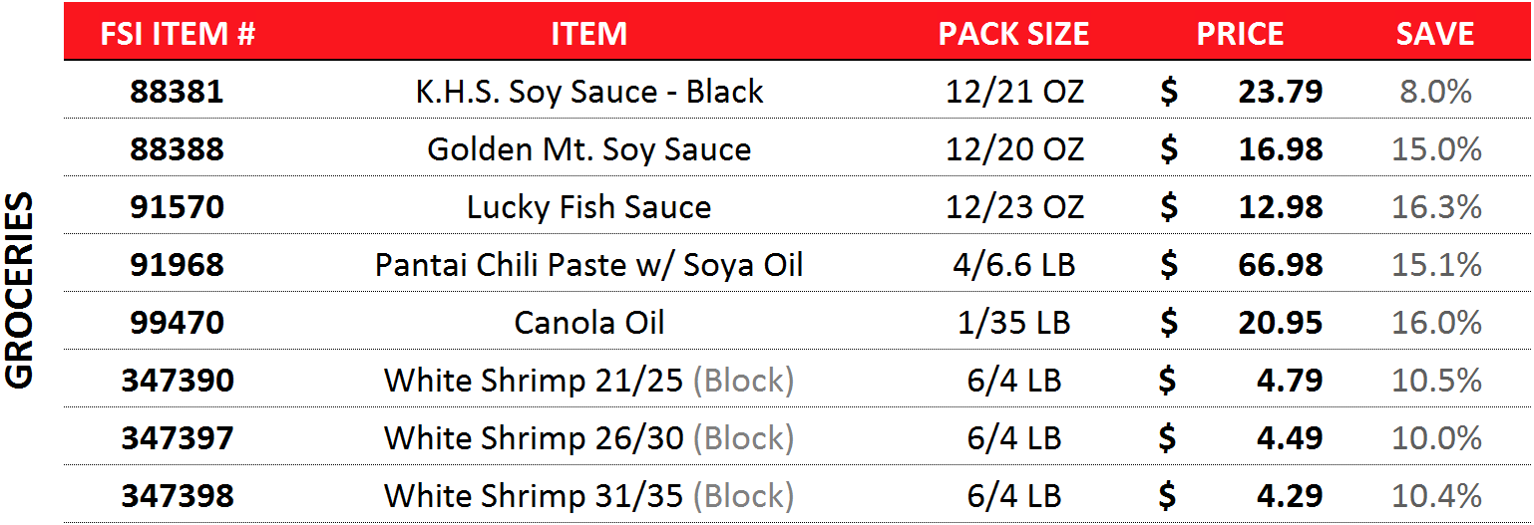1534x525 pixels.
Task: Select the Canola Oil item cell
Action: tap(588, 323)
